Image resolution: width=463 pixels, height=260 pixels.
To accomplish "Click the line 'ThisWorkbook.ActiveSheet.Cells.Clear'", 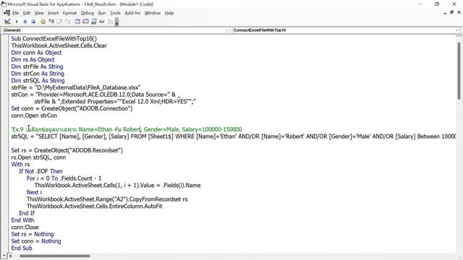I will 59,45.
